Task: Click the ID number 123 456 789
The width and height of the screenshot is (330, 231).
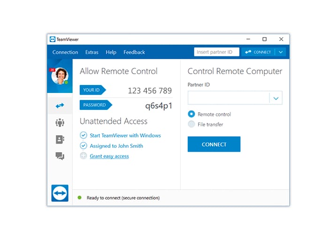Action: [150, 91]
